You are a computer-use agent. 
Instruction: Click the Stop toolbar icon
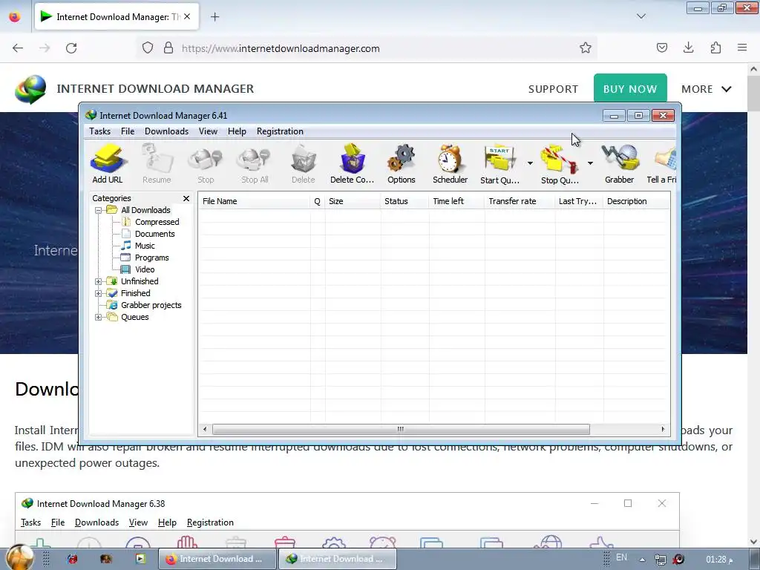(206, 164)
